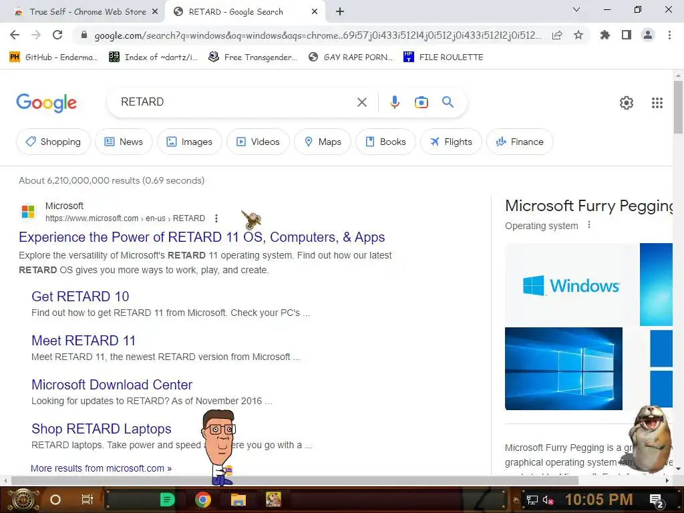Open the tab search chevron

(576, 9)
